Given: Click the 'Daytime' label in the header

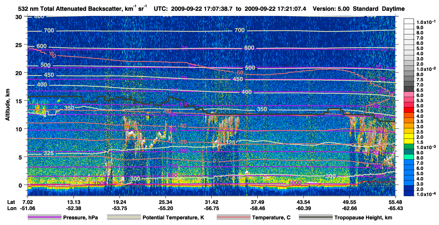Looking at the screenshot, I should [393, 9].
